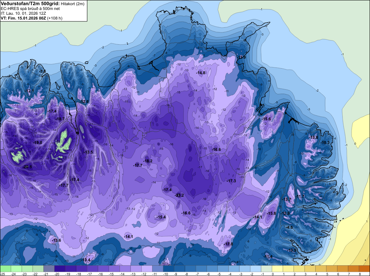
Task: Select the legend swatch labeled -10
Action: pos(168,269)
